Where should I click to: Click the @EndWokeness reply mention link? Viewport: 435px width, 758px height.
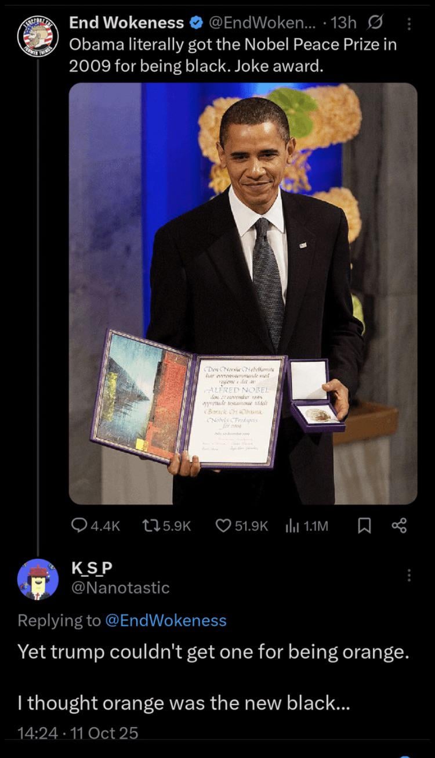coord(165,620)
